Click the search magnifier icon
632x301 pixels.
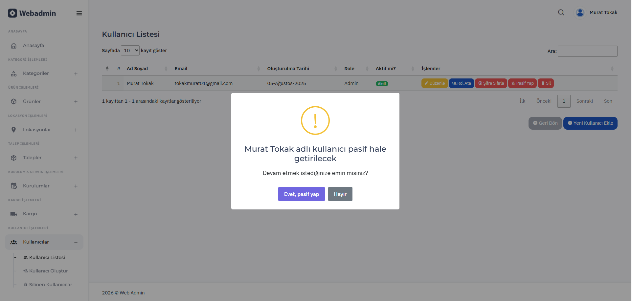[561, 12]
